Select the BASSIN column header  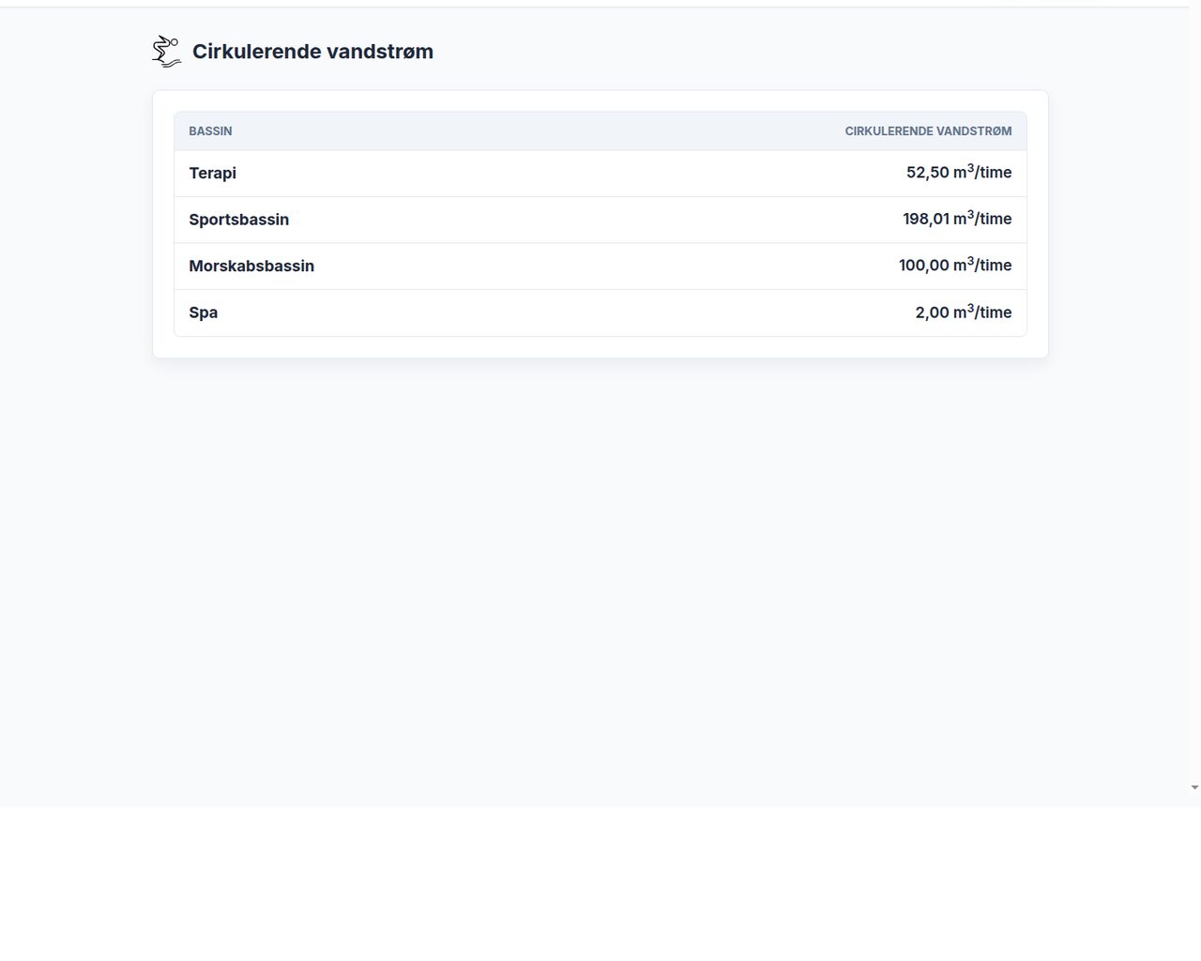tap(210, 131)
